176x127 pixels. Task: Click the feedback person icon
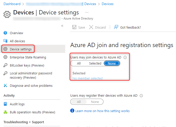point(116,27)
